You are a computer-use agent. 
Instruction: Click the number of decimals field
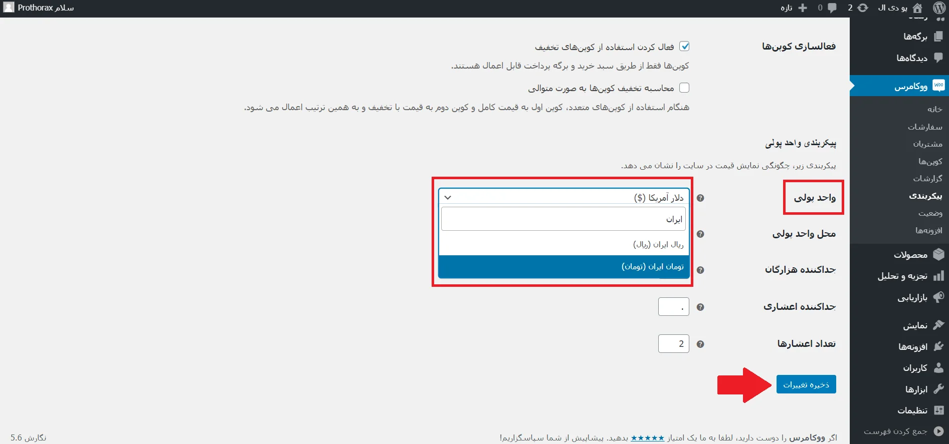674,344
